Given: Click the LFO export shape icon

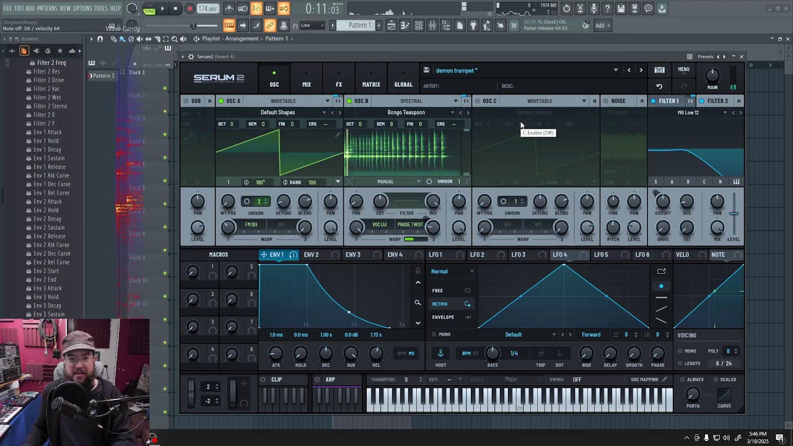Looking at the screenshot, I should pyautogui.click(x=661, y=271).
